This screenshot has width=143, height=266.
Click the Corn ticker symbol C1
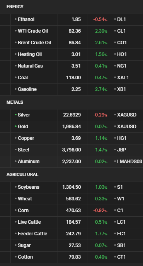pyautogui.click(x=120, y=210)
